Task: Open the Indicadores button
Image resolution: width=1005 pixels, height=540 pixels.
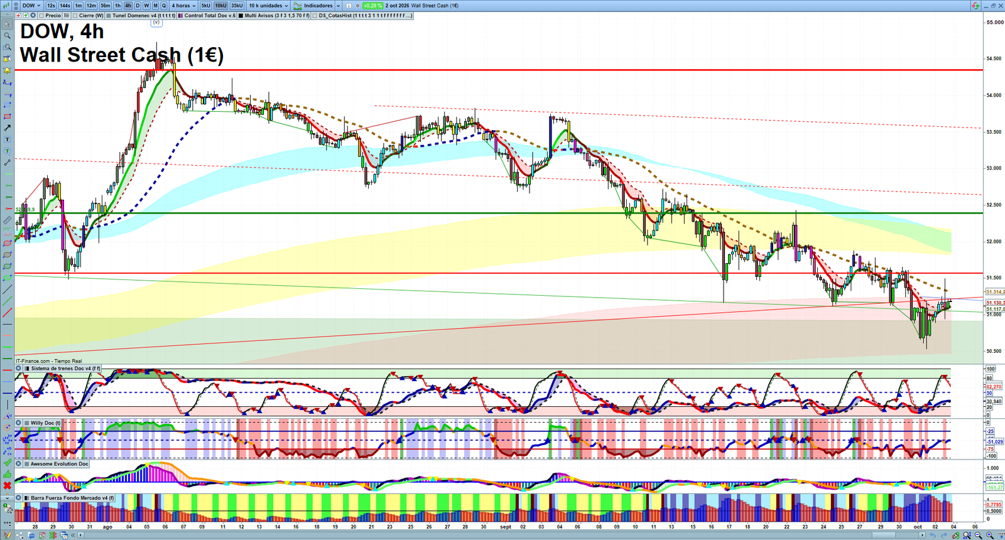Action: (313, 6)
